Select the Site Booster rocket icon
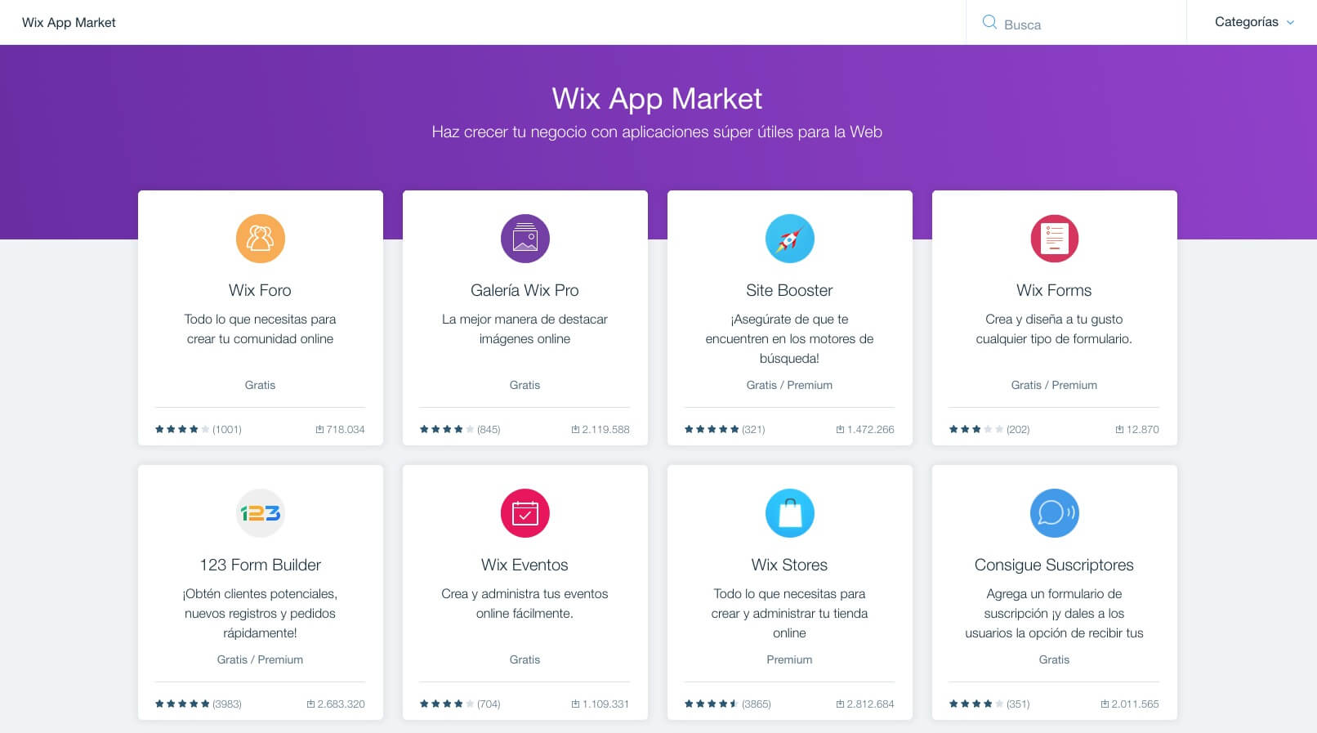This screenshot has height=733, width=1317. click(789, 239)
